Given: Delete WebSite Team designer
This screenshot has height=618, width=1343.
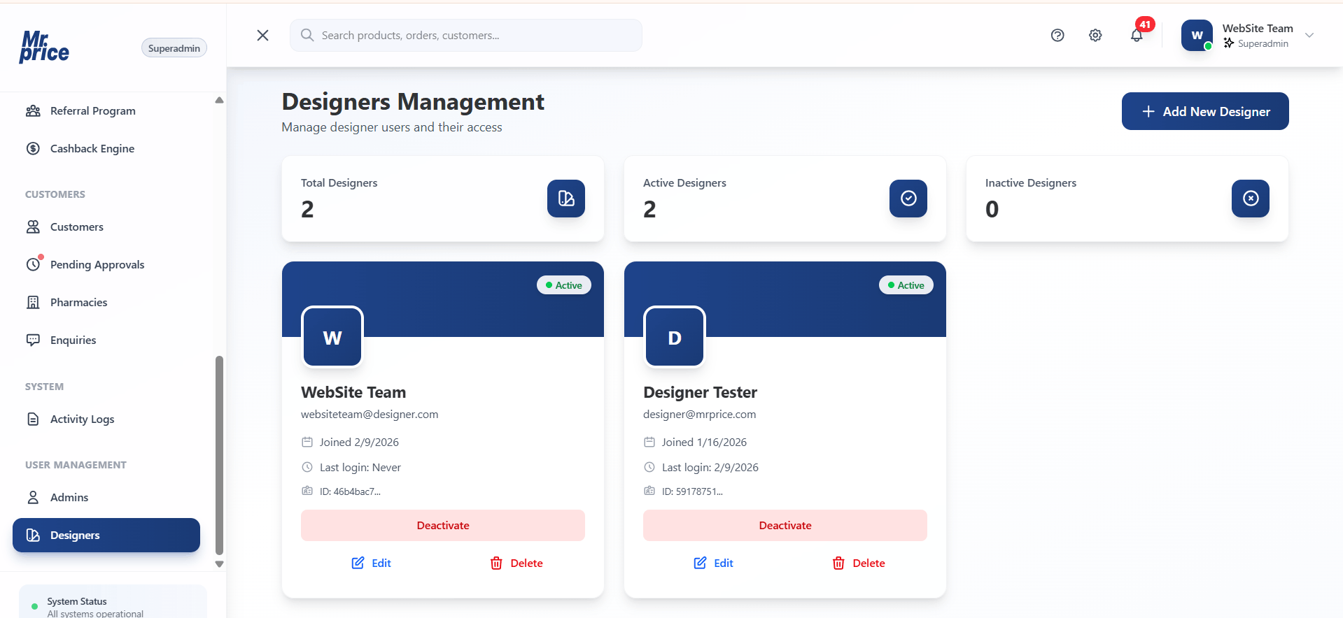Looking at the screenshot, I should pos(516,563).
